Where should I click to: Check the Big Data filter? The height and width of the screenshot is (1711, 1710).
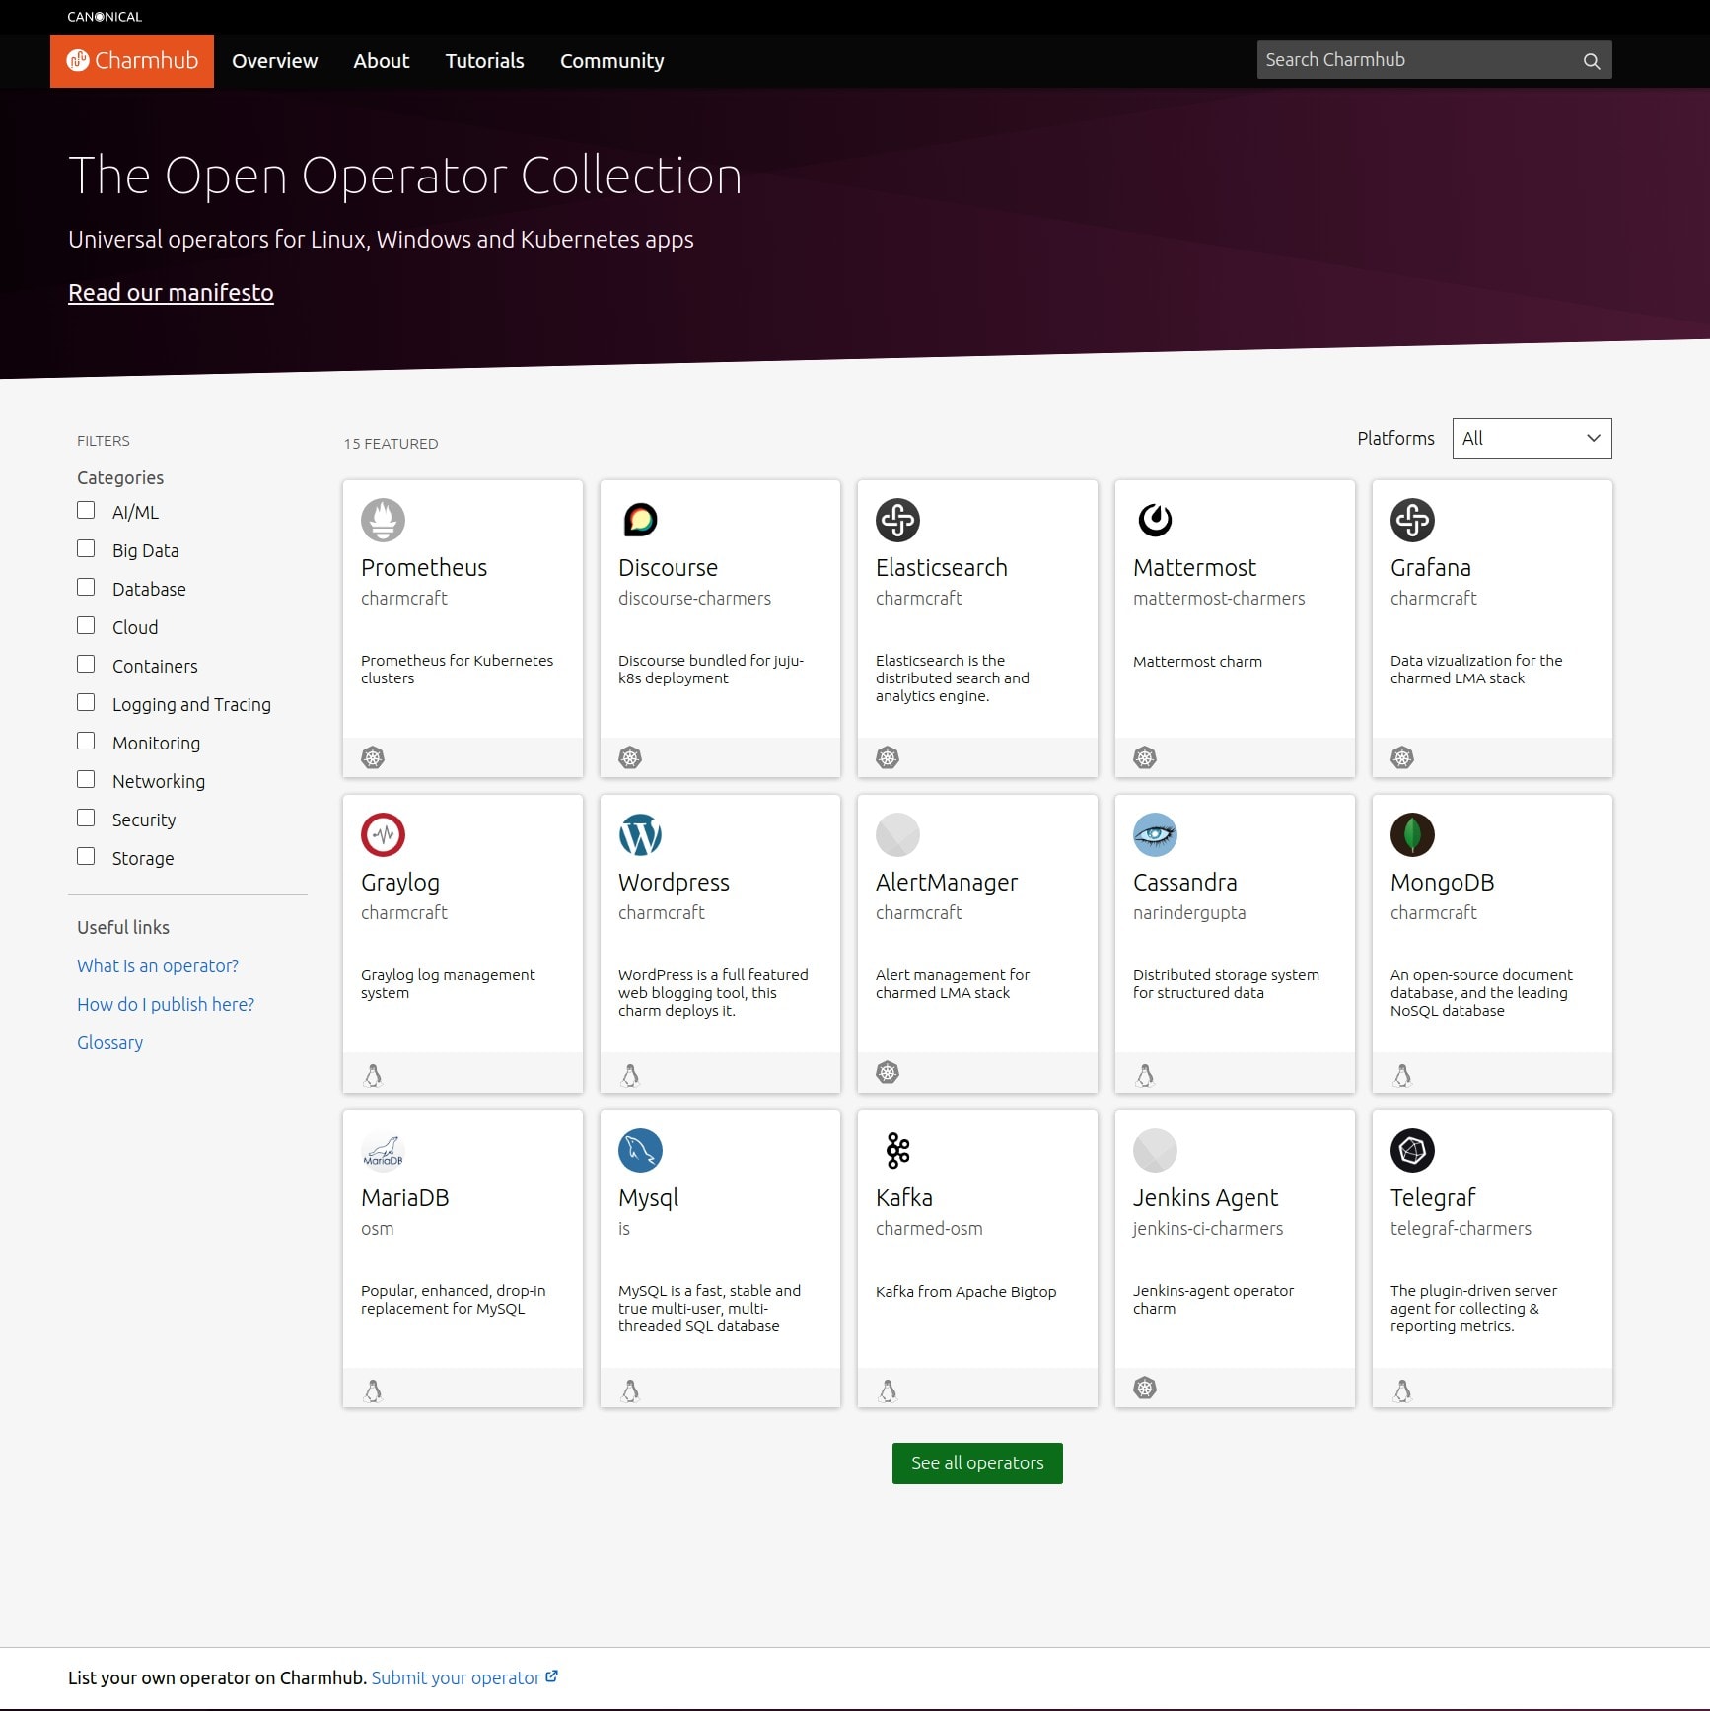(86, 549)
